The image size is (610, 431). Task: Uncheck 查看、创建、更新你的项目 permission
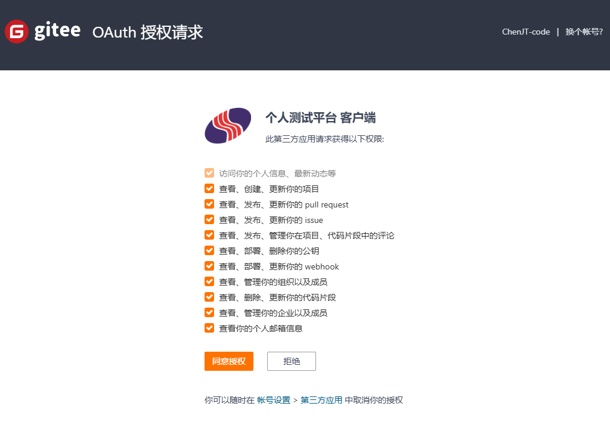pos(209,188)
